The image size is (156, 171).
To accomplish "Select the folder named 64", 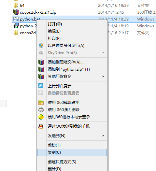I will coord(22,5).
